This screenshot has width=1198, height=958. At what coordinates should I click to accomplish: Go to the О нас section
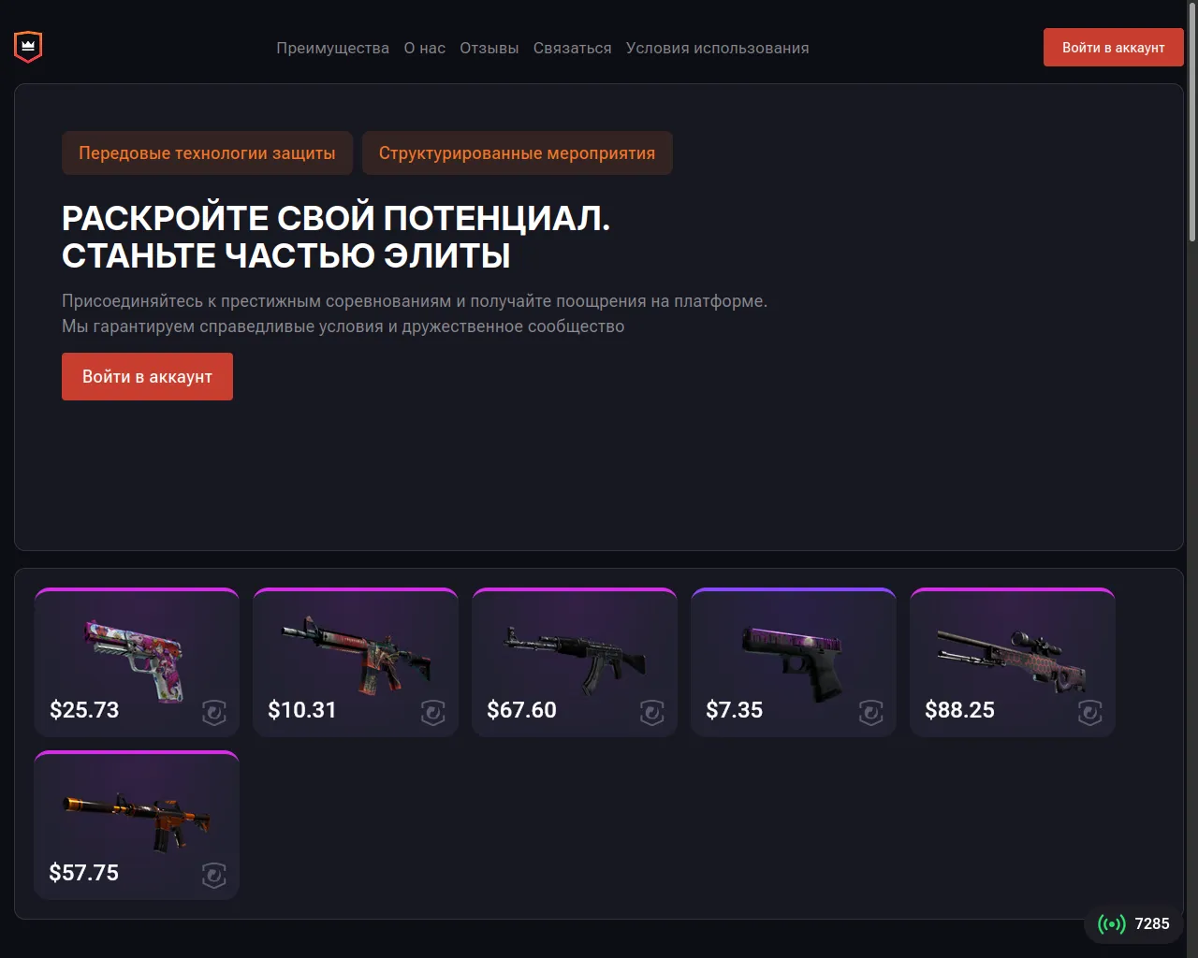[x=425, y=48]
